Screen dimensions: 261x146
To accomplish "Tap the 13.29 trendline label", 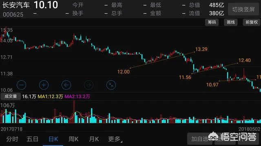I will coord(201,49).
